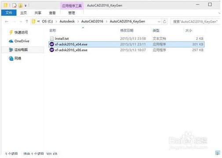Image resolution: width=222 pixels, height=158 pixels.
Task: Switch to the 共享 ribbon tab
Action: [x=38, y=13]
